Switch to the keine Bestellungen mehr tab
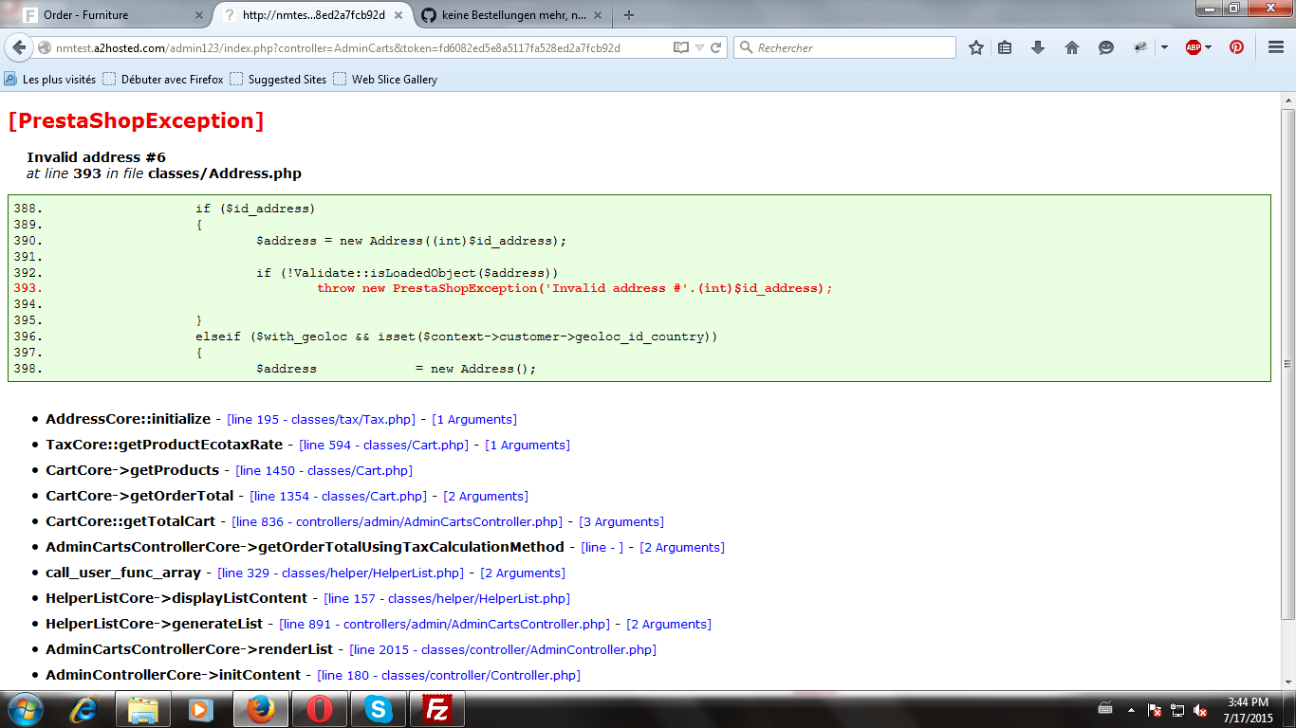 tap(512, 15)
